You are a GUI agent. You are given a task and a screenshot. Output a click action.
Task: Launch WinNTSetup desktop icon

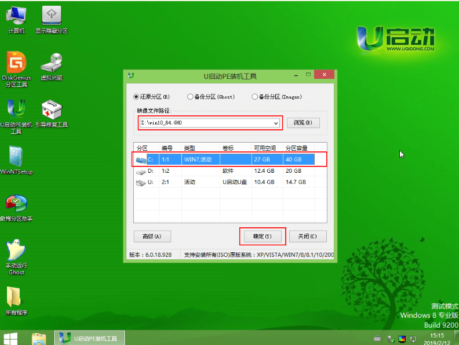tap(16, 159)
